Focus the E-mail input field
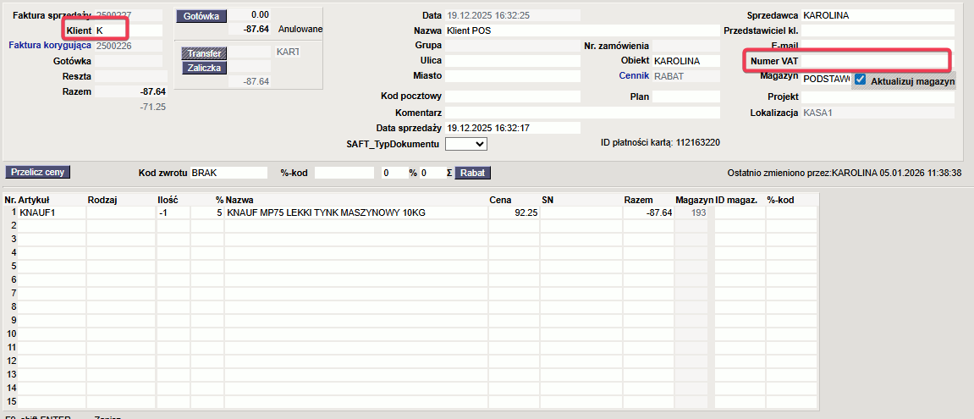974x419 pixels. click(x=877, y=45)
